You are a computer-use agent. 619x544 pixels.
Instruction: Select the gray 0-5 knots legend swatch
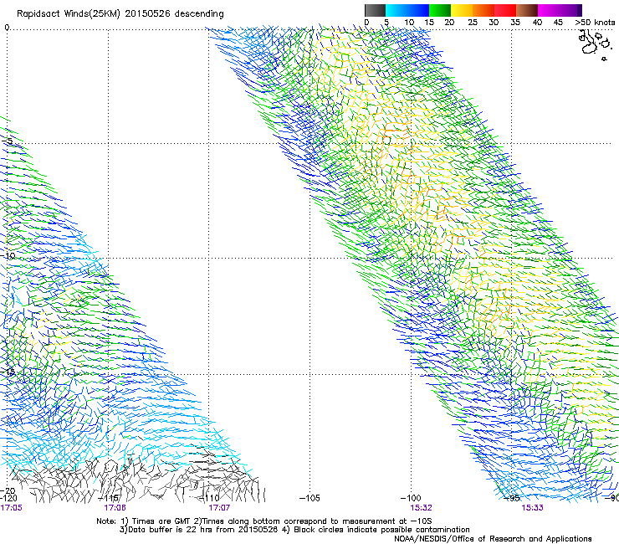(x=375, y=10)
